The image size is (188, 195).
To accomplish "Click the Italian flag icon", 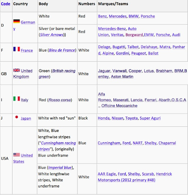I will coord(16,98).
